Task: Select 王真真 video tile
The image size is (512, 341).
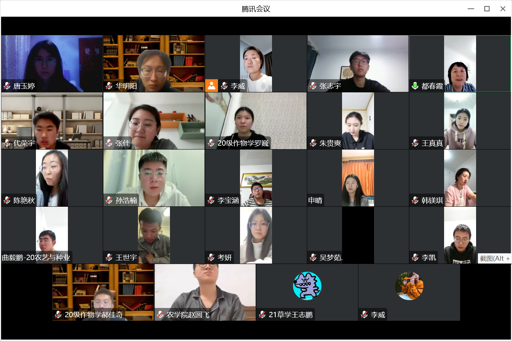Action: [x=460, y=121]
